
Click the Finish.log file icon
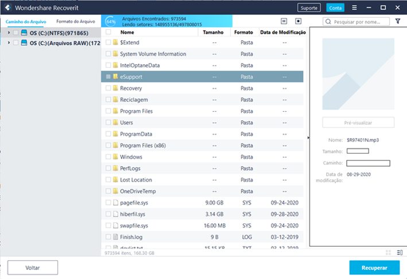pyautogui.click(x=115, y=237)
